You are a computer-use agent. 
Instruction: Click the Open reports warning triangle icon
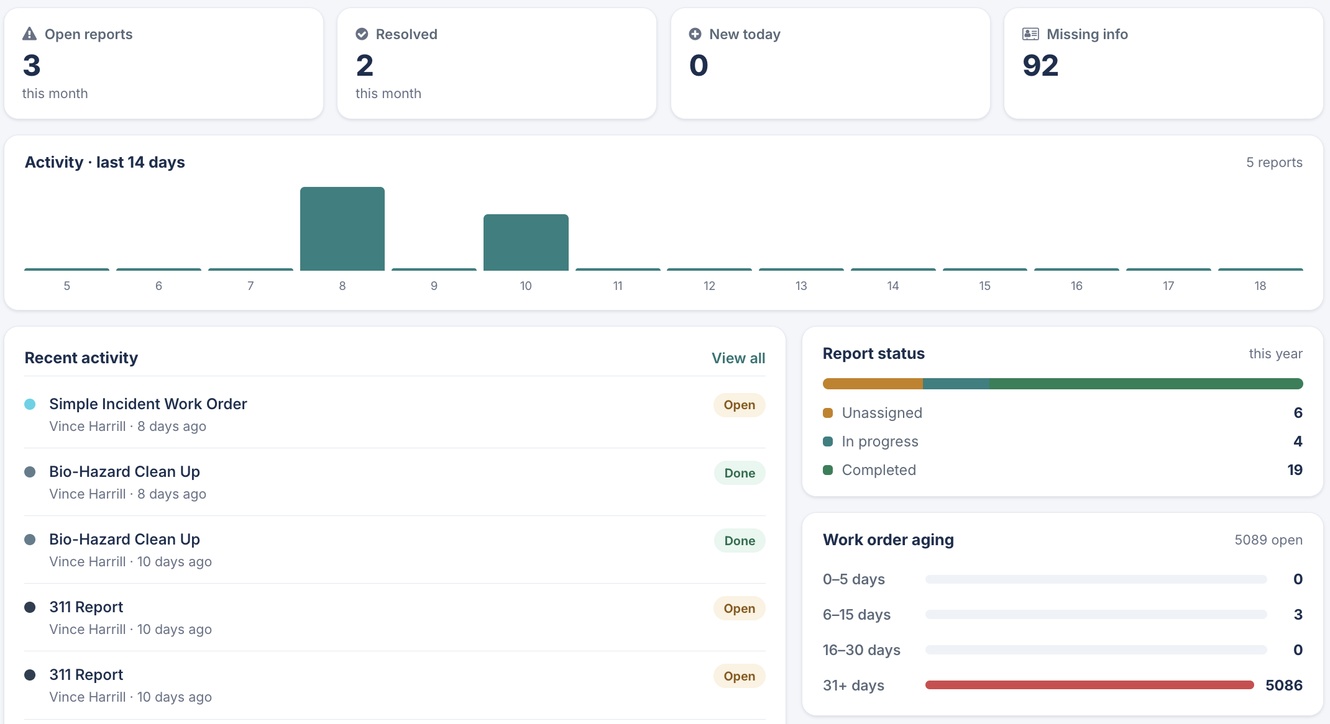[29, 34]
